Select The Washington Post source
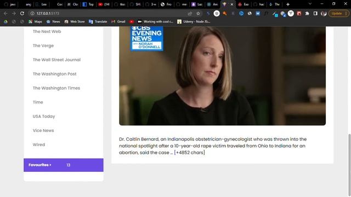Viewport: 351px width, 197px height. 54,74
